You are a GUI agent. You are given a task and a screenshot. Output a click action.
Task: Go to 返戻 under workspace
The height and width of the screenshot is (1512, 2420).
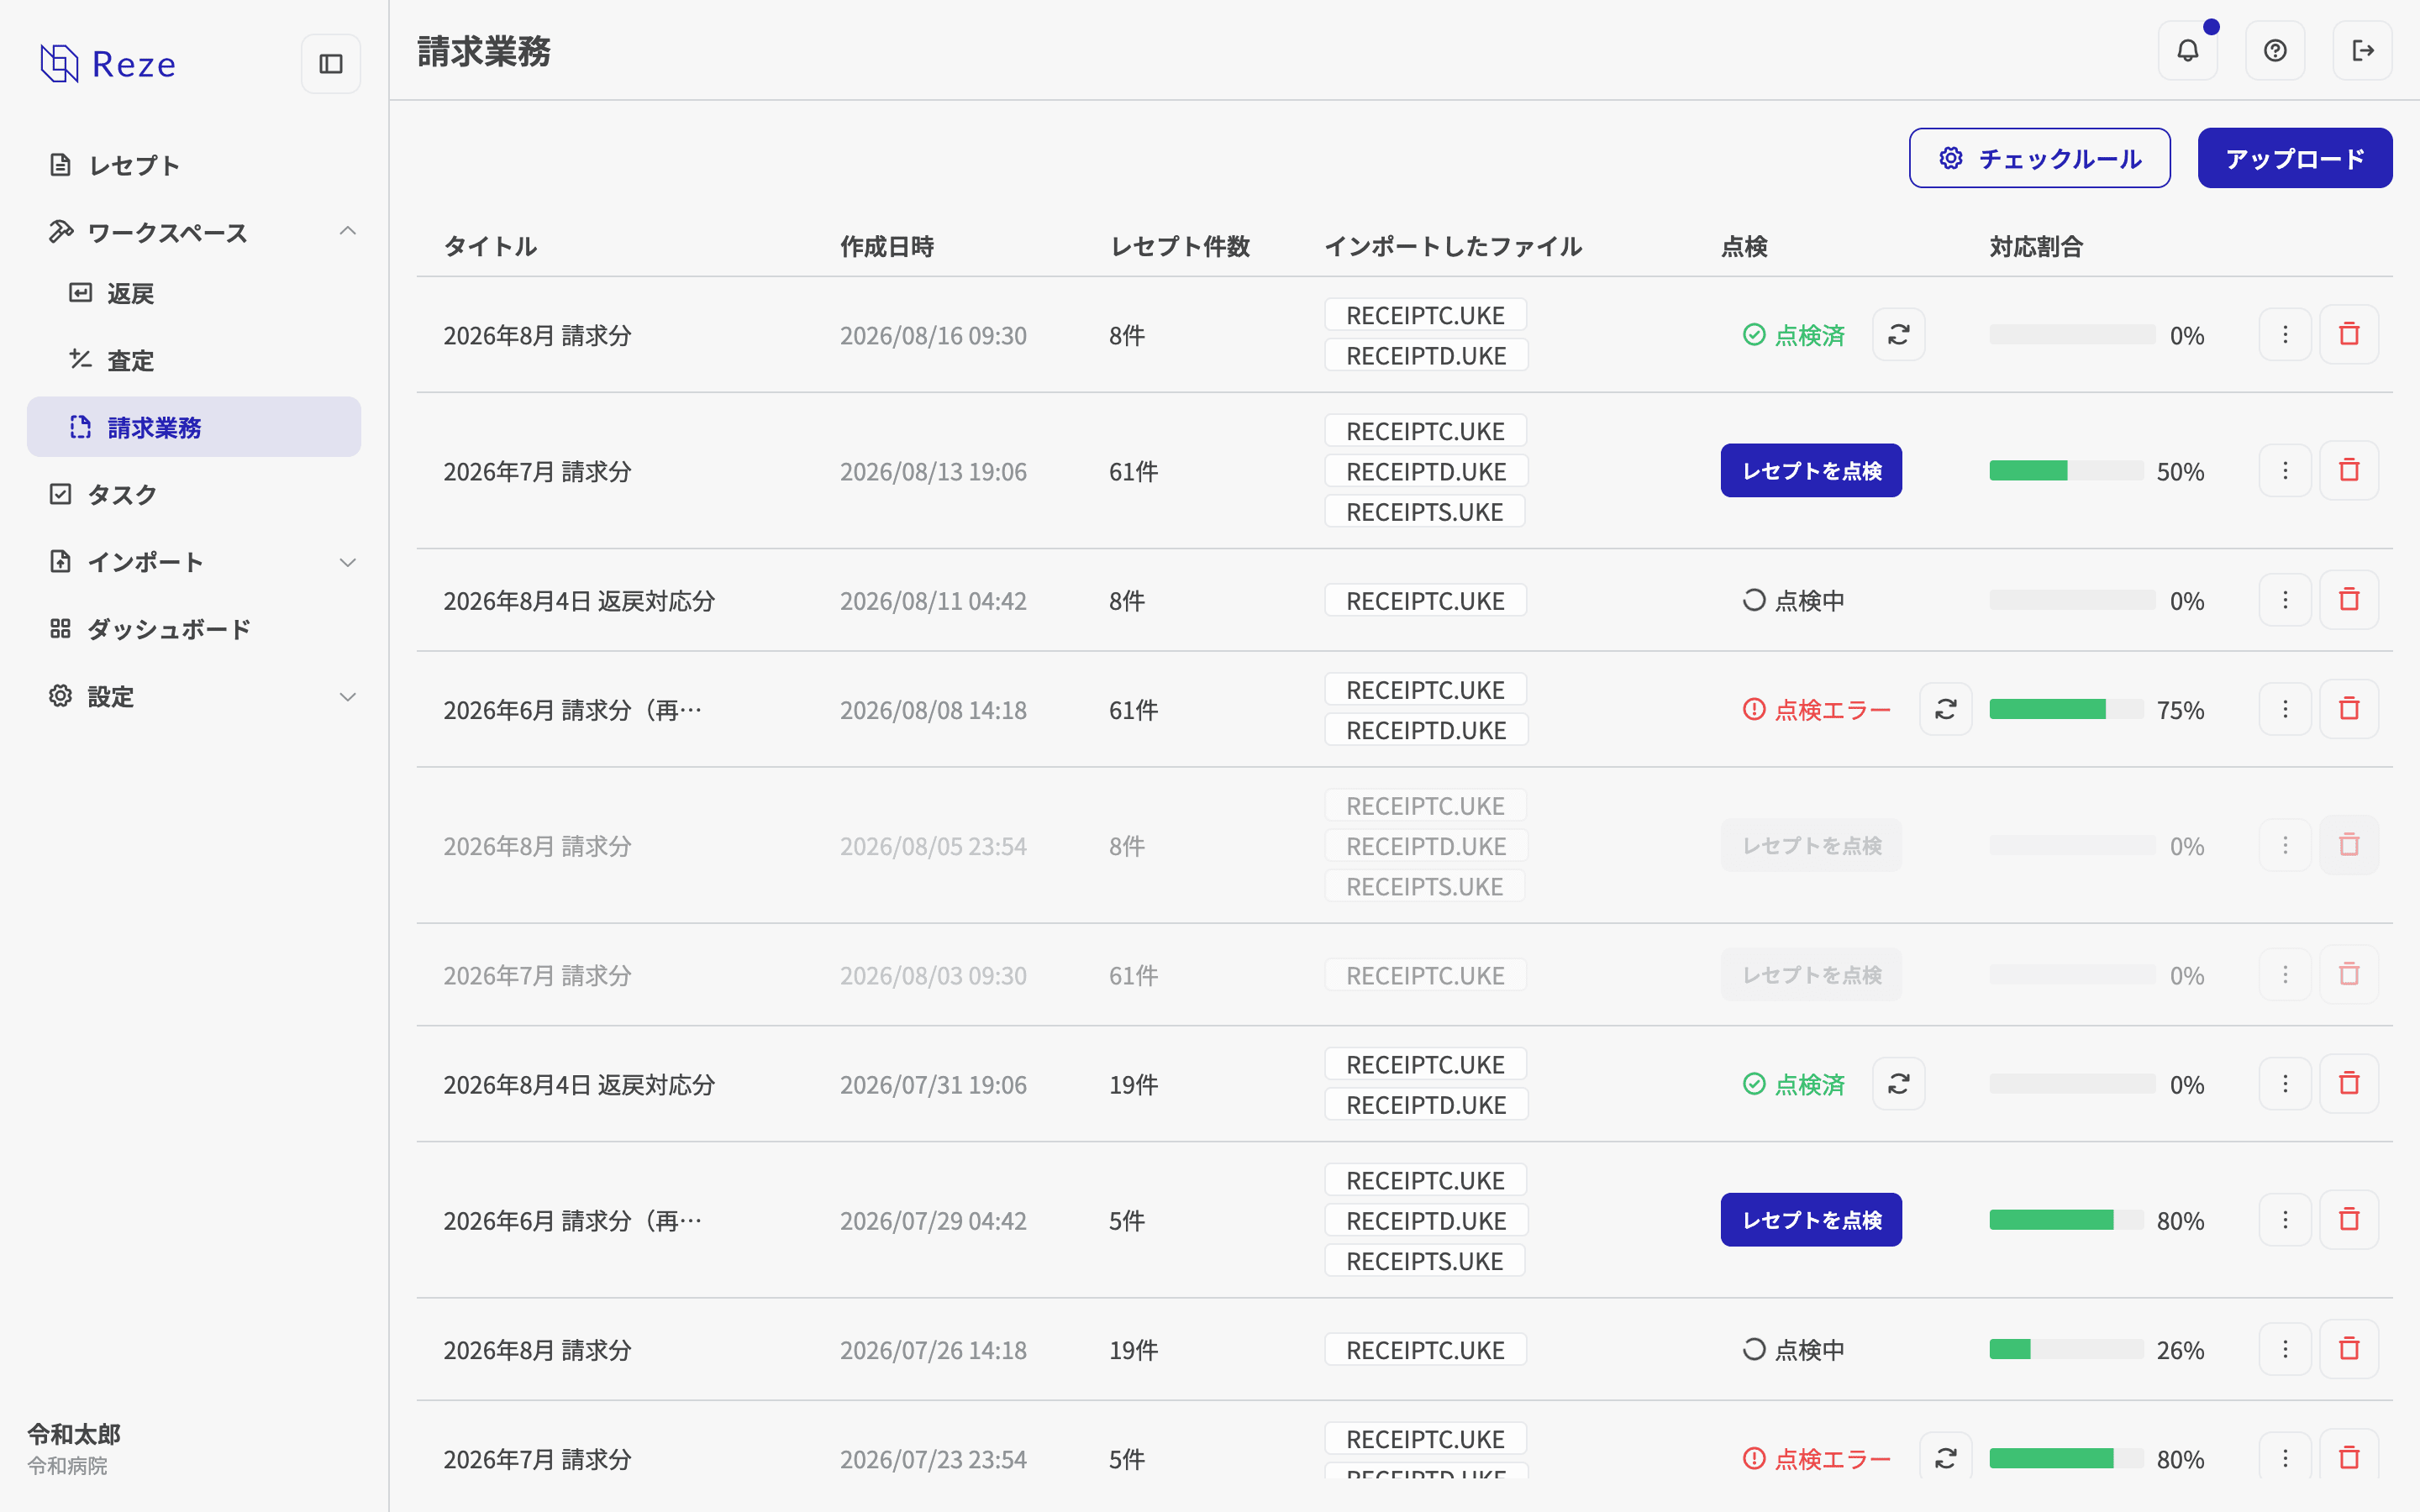[x=194, y=293]
